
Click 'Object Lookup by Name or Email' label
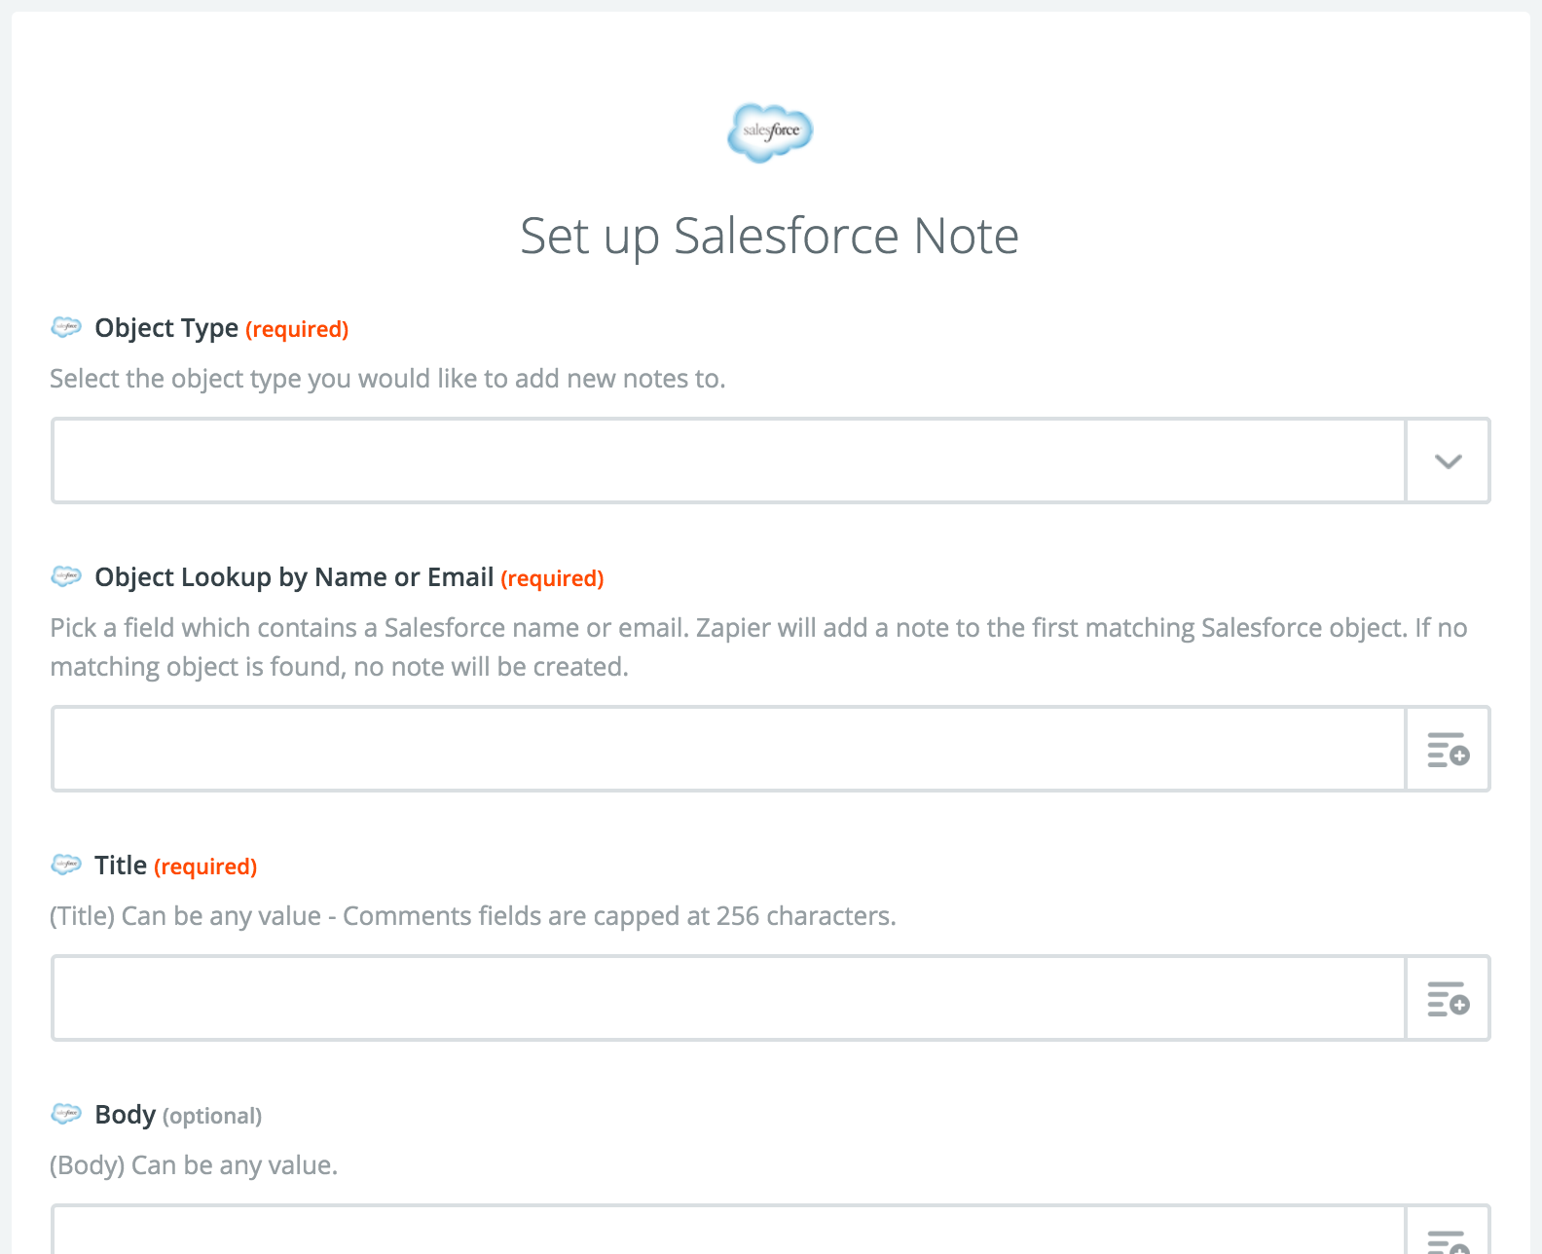point(294,577)
